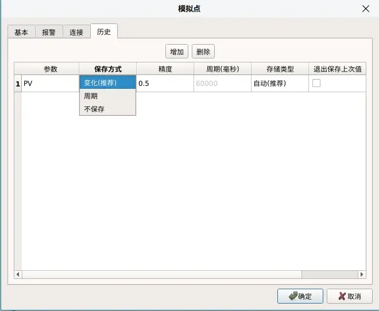Click the horizontal scrollbar right arrow

click(362, 274)
